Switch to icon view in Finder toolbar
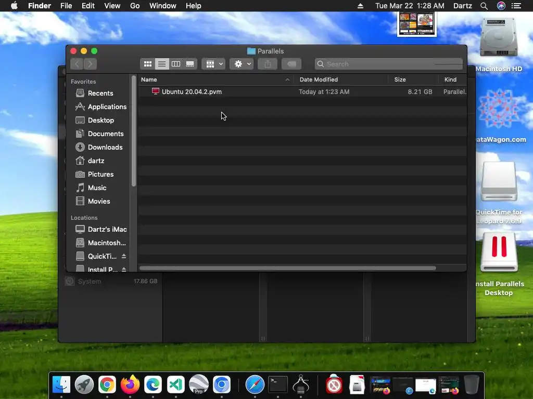Screen dimensions: 533x399 147,64
